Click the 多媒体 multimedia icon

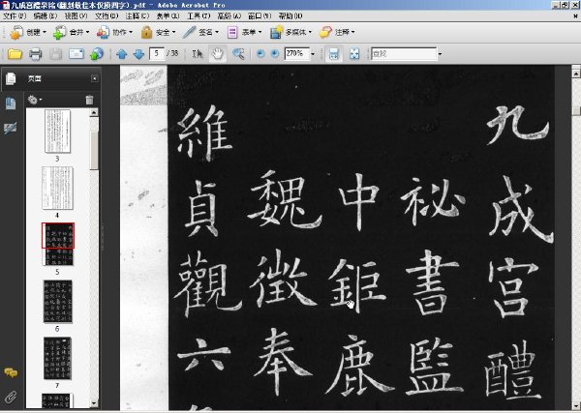coord(276,33)
